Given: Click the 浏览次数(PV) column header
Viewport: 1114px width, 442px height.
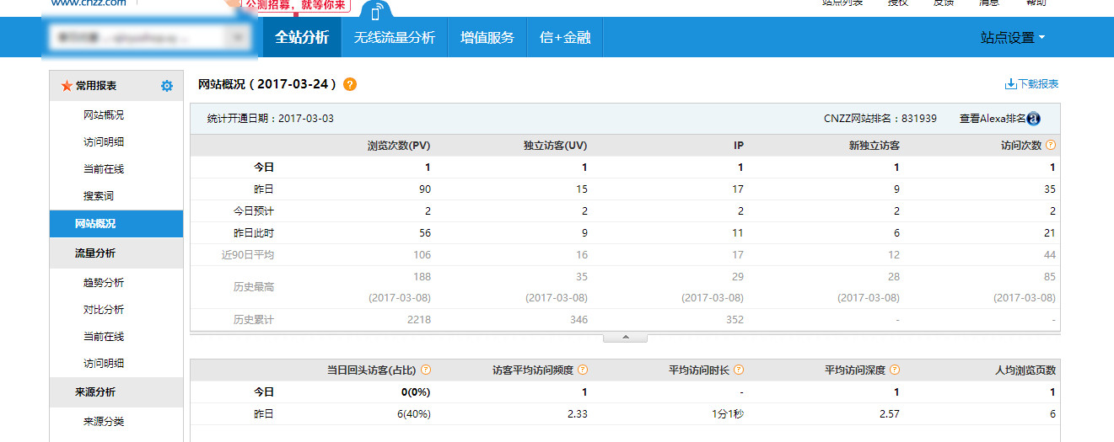Looking at the screenshot, I should click(399, 146).
